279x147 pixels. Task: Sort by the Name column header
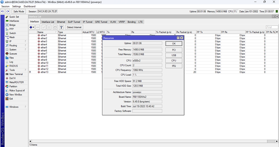point(47,32)
